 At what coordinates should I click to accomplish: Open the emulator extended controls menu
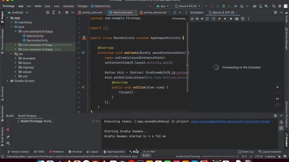(248, 19)
